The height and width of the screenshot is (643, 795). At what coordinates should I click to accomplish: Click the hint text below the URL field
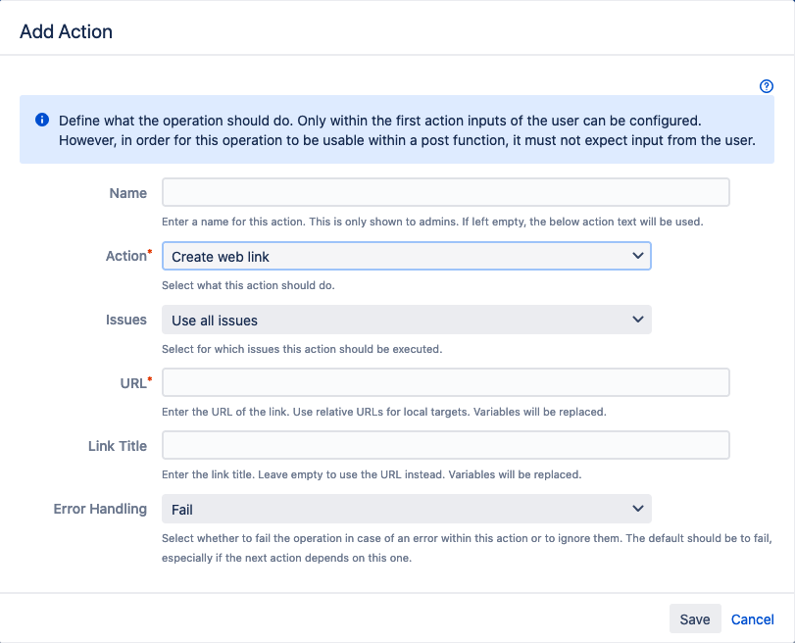click(x=383, y=412)
